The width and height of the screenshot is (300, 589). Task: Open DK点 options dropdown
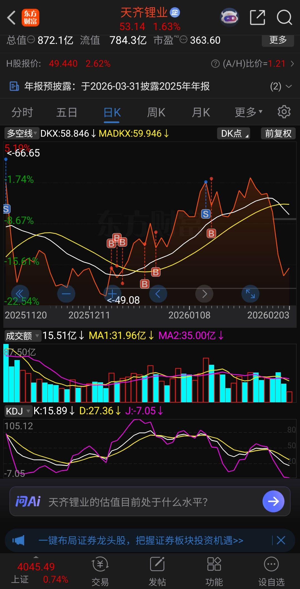pos(234,133)
